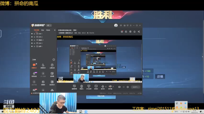The width and height of the screenshot is (204, 114).
Task: Click the 麦克风 microphone icon
Action: 103,86
